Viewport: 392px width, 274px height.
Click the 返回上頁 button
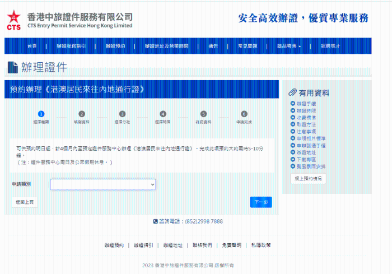[25, 202]
